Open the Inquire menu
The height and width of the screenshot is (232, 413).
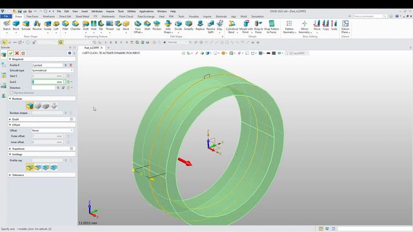tap(110, 12)
